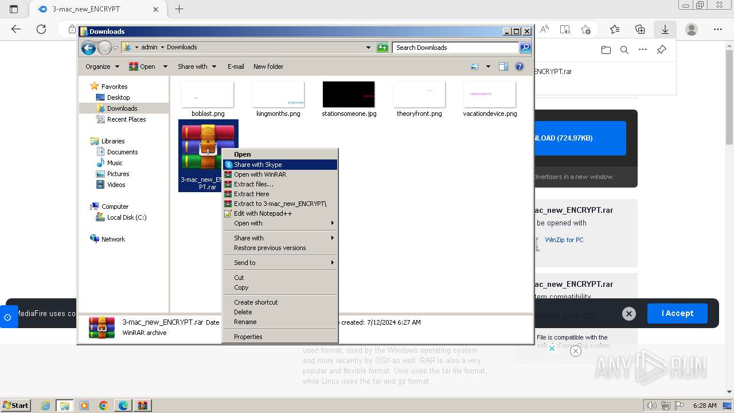This screenshot has width=734, height=413.
Task: Click WinZip for PC link
Action: tap(564, 240)
